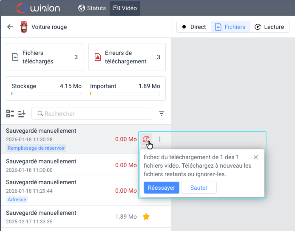This screenshot has height=231, width=295.
Task: Close the download failure popup
Action: (255, 157)
